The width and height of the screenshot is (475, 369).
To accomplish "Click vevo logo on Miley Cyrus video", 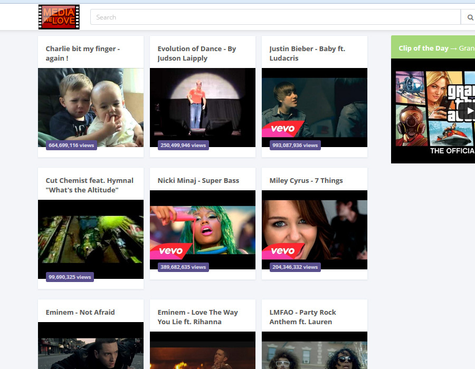I will tap(282, 251).
